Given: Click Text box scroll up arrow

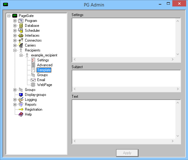Looking at the screenshot, I should click(178, 103).
